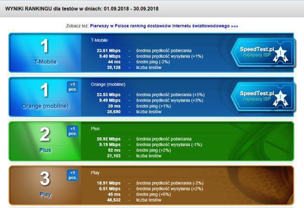This screenshot has height=208, width=304.
Task: Click Plus upload speed 9.19 Mbps
Action: [110, 145]
